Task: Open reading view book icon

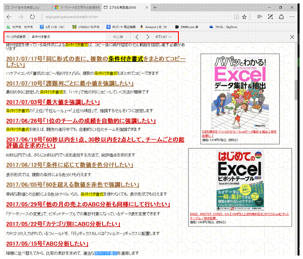Action: [x=236, y=17]
